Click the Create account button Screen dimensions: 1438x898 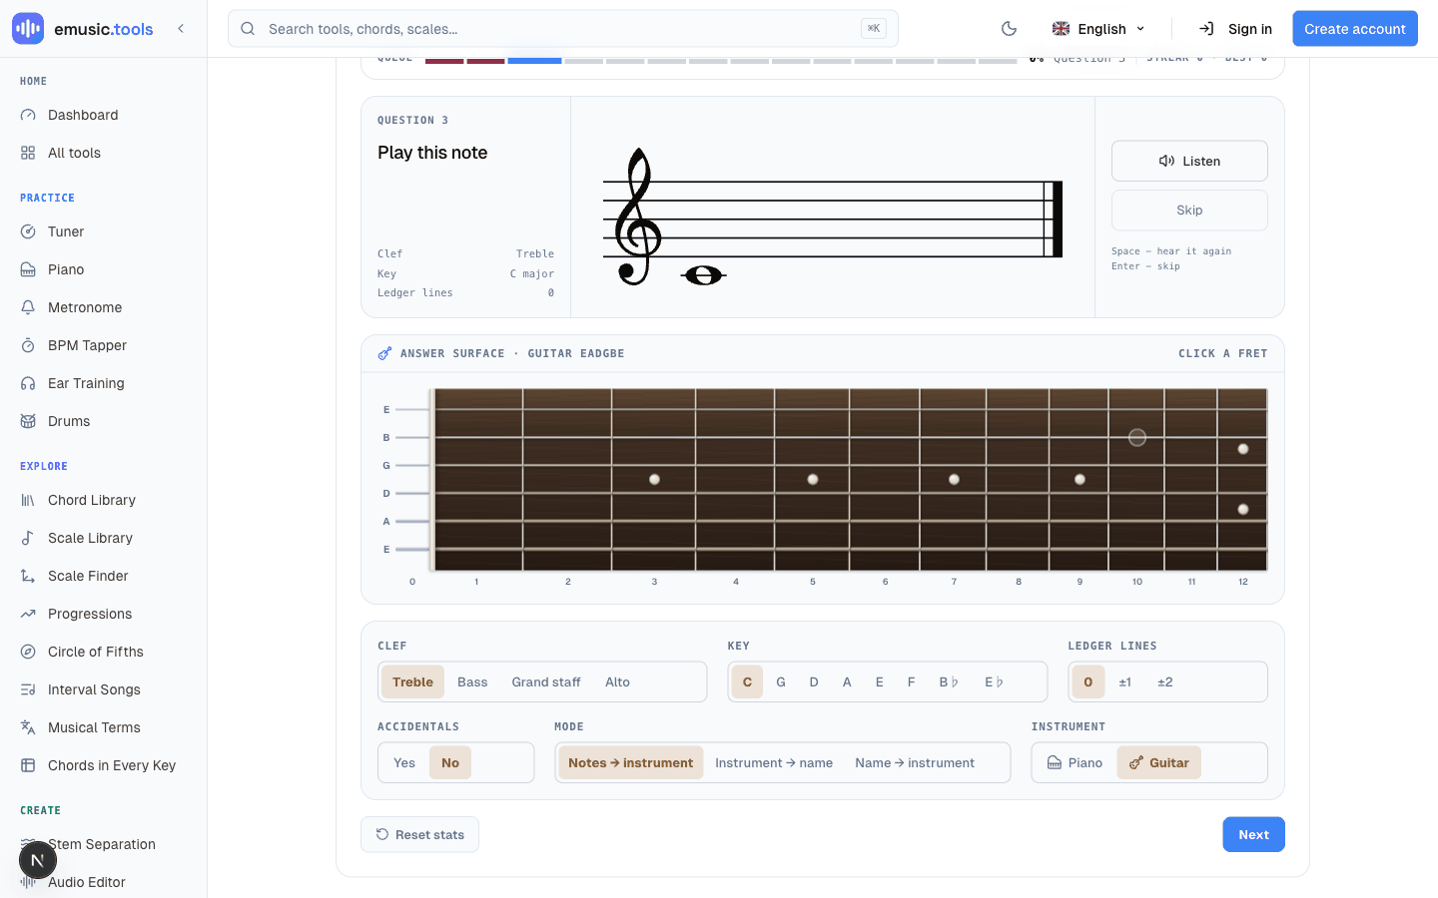(1355, 29)
